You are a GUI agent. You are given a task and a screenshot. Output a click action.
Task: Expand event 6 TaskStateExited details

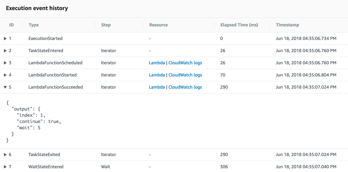pos(5,155)
